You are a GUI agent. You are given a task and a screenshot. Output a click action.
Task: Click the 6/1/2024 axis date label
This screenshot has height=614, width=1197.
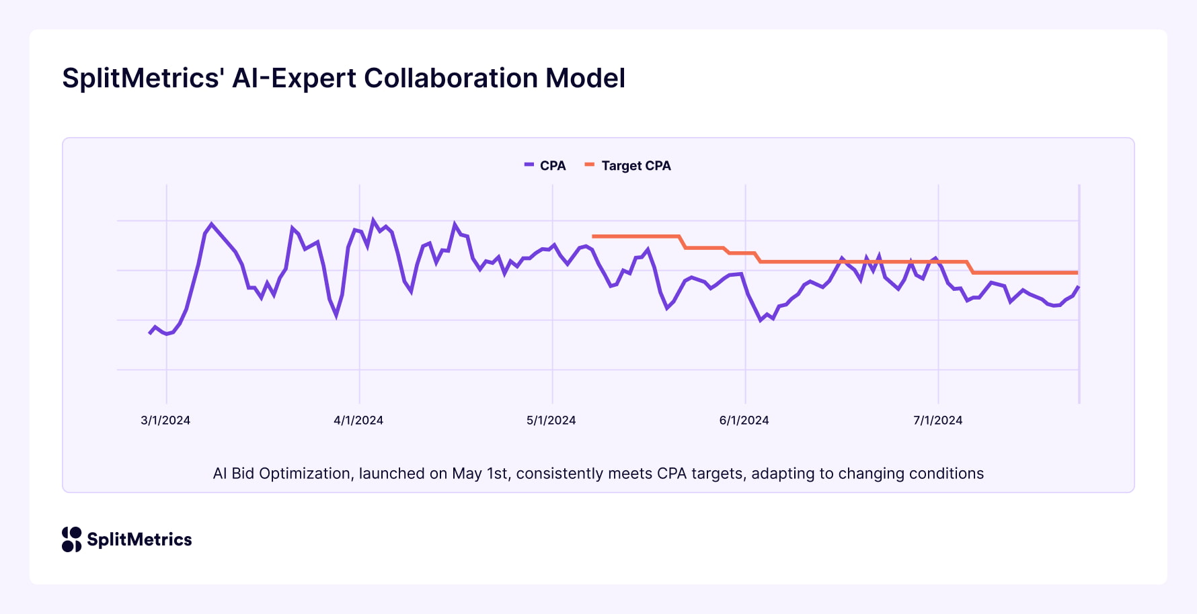(x=744, y=421)
